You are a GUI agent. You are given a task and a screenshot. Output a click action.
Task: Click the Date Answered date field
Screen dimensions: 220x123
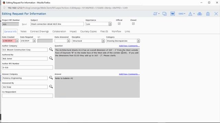61,41
